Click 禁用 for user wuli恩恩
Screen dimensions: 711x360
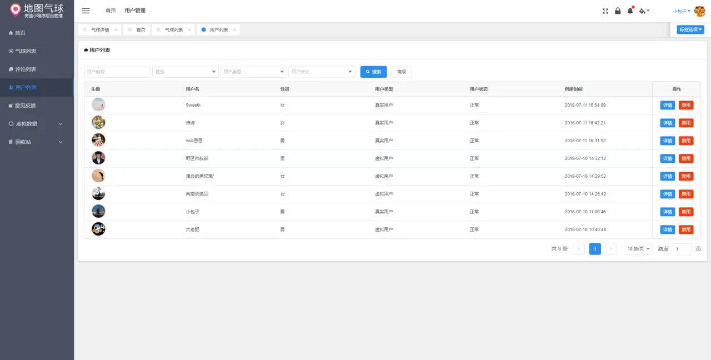[686, 141]
